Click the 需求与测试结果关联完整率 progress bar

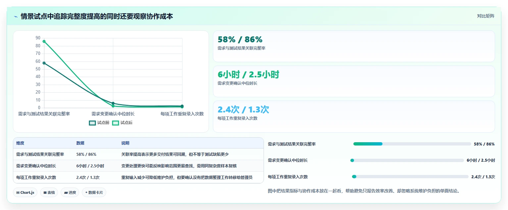pyautogui.click(x=412, y=144)
